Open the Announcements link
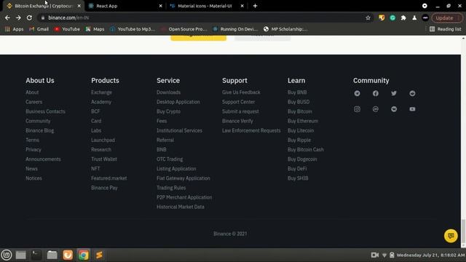Screen dimensions: 466x262 (x=43, y=159)
